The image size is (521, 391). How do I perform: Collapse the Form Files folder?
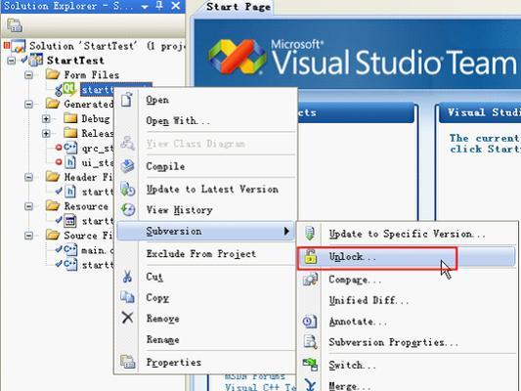29,75
